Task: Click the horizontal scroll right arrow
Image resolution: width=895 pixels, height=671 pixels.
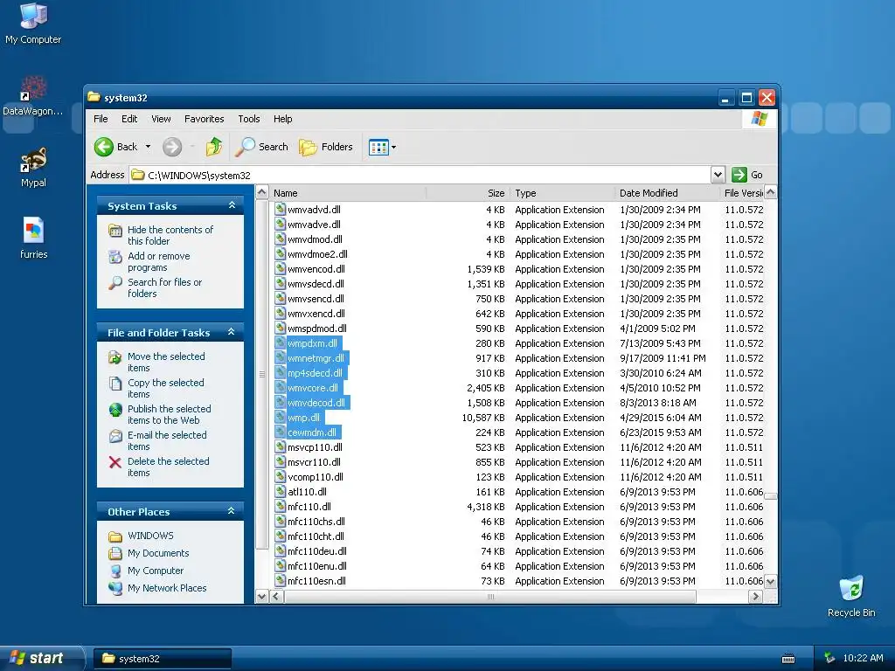Action: tap(756, 596)
